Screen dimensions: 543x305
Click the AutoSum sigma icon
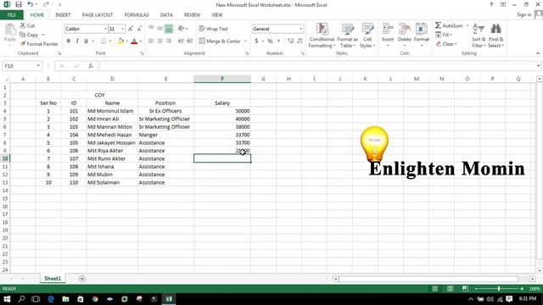[x=438, y=25]
